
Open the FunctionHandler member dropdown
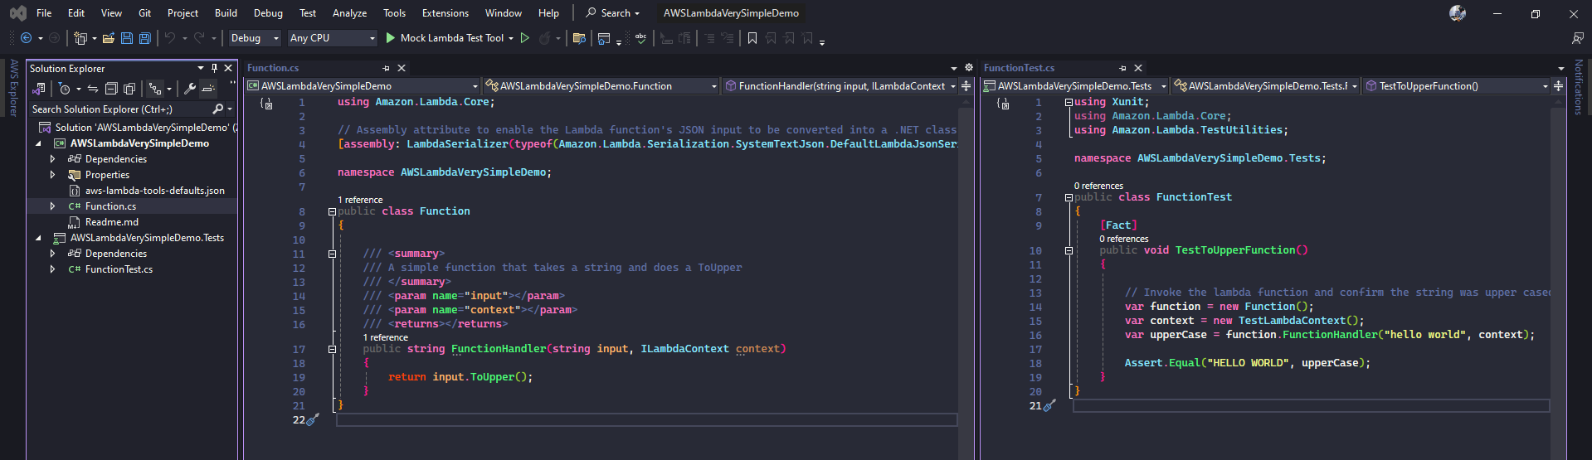(x=840, y=86)
